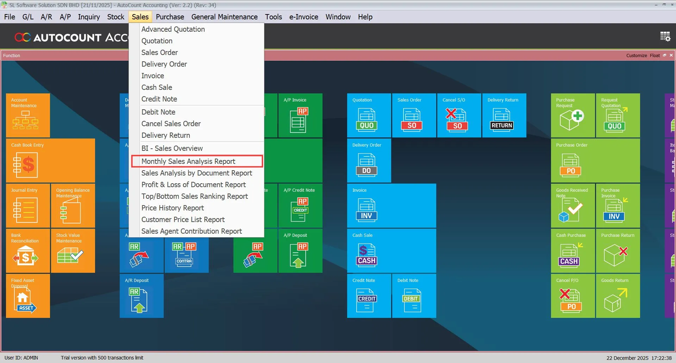Screen dimensions: 676x363
Task: Open the Purchase Order PO tile
Action: pos(595,160)
